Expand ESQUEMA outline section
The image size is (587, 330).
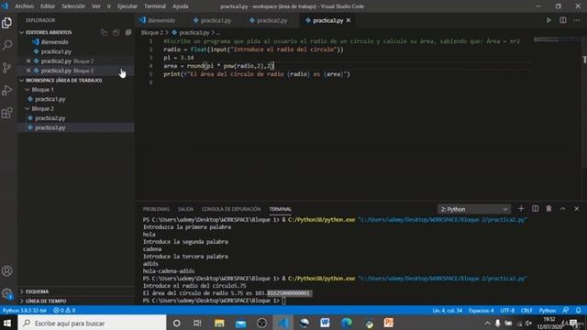coord(37,291)
